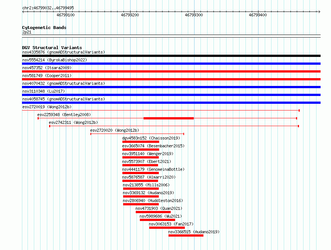Click the red bar under nsv5989686

pyautogui.click(x=157, y=220)
